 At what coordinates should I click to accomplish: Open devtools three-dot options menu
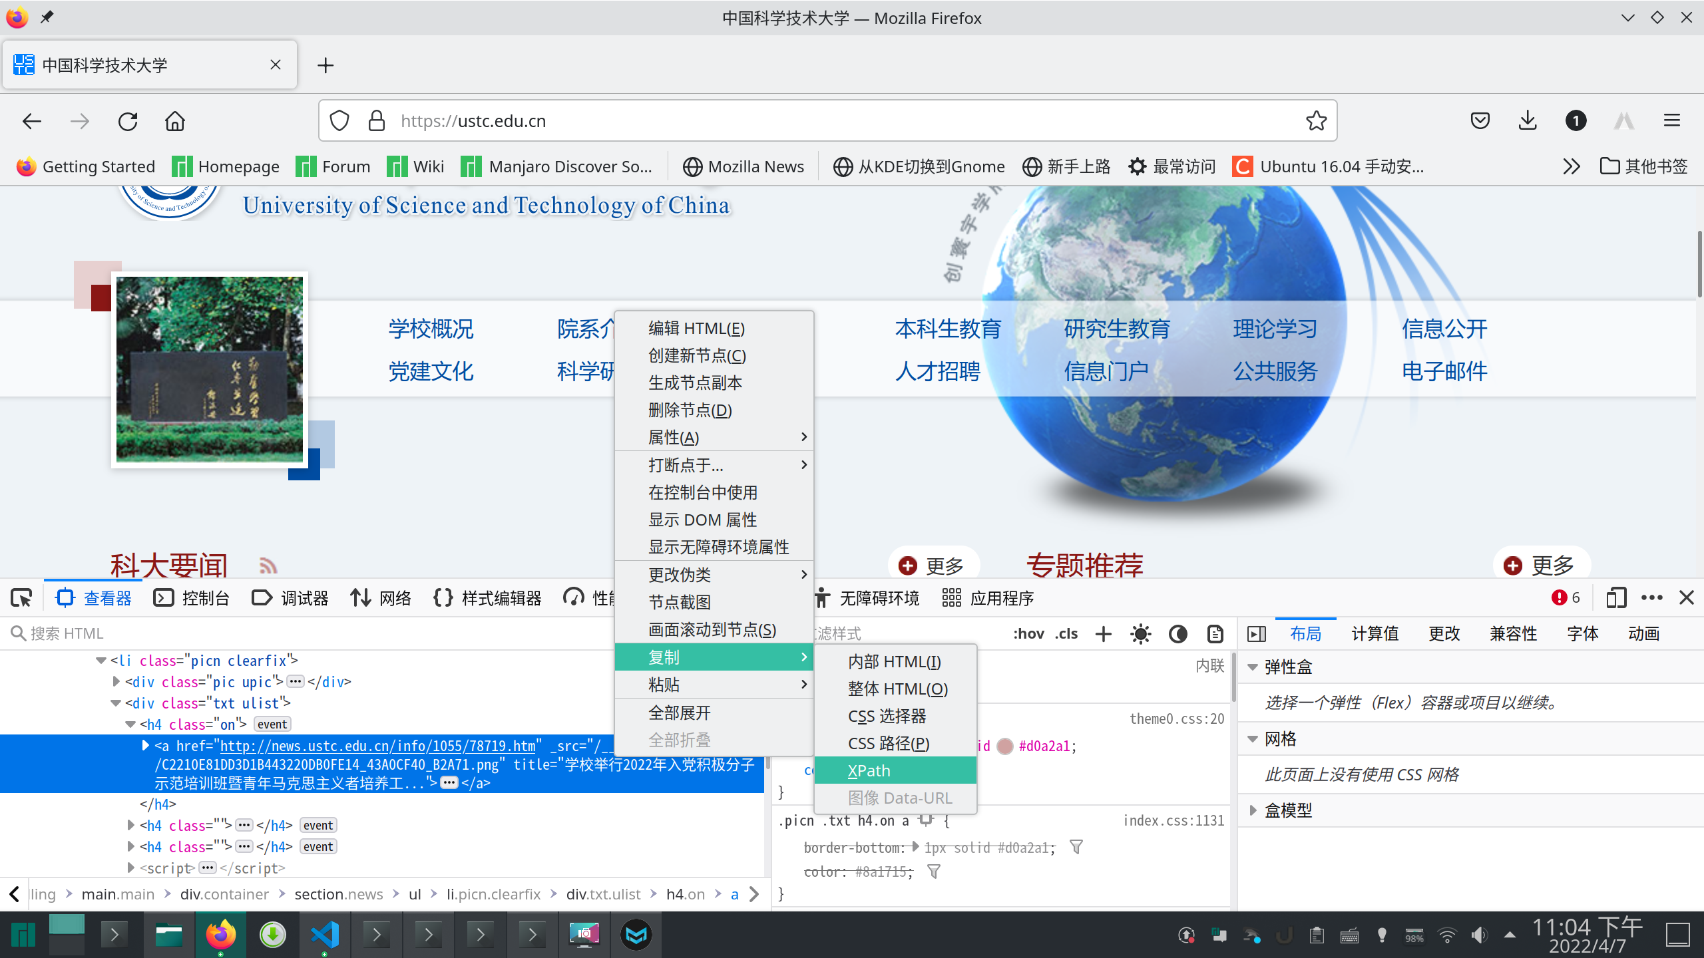(1652, 597)
